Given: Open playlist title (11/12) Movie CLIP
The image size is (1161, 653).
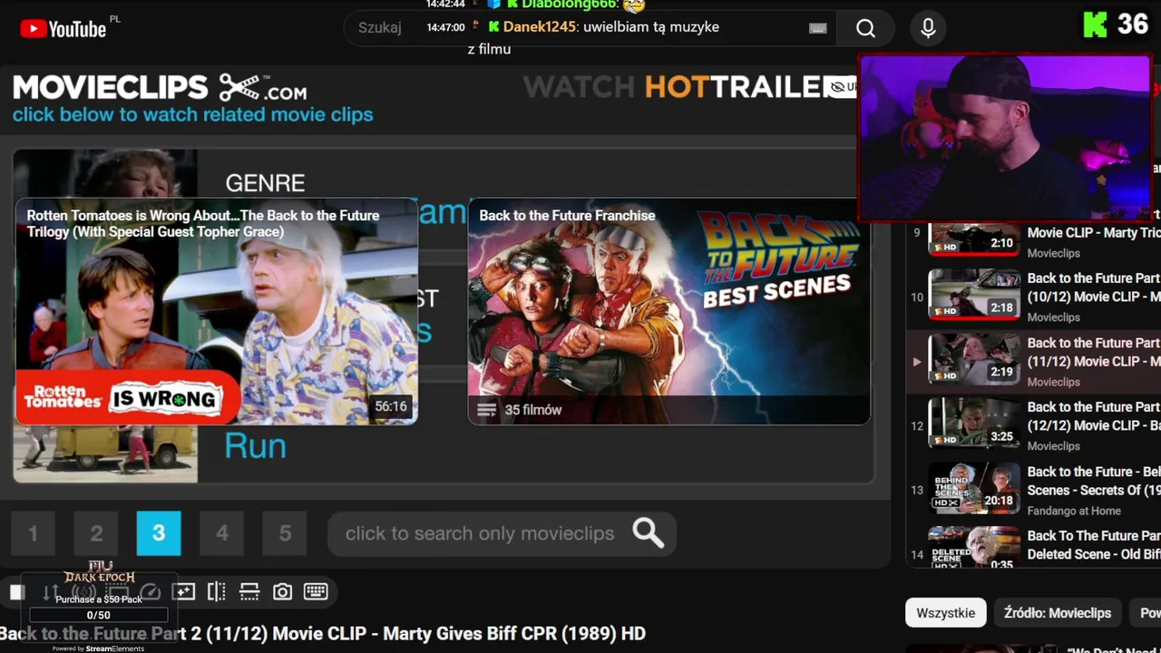Looking at the screenshot, I should point(1094,352).
